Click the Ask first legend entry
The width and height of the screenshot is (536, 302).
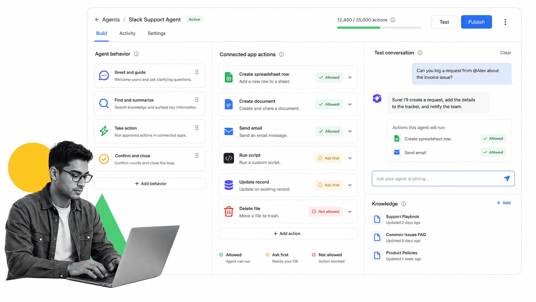pos(282,258)
